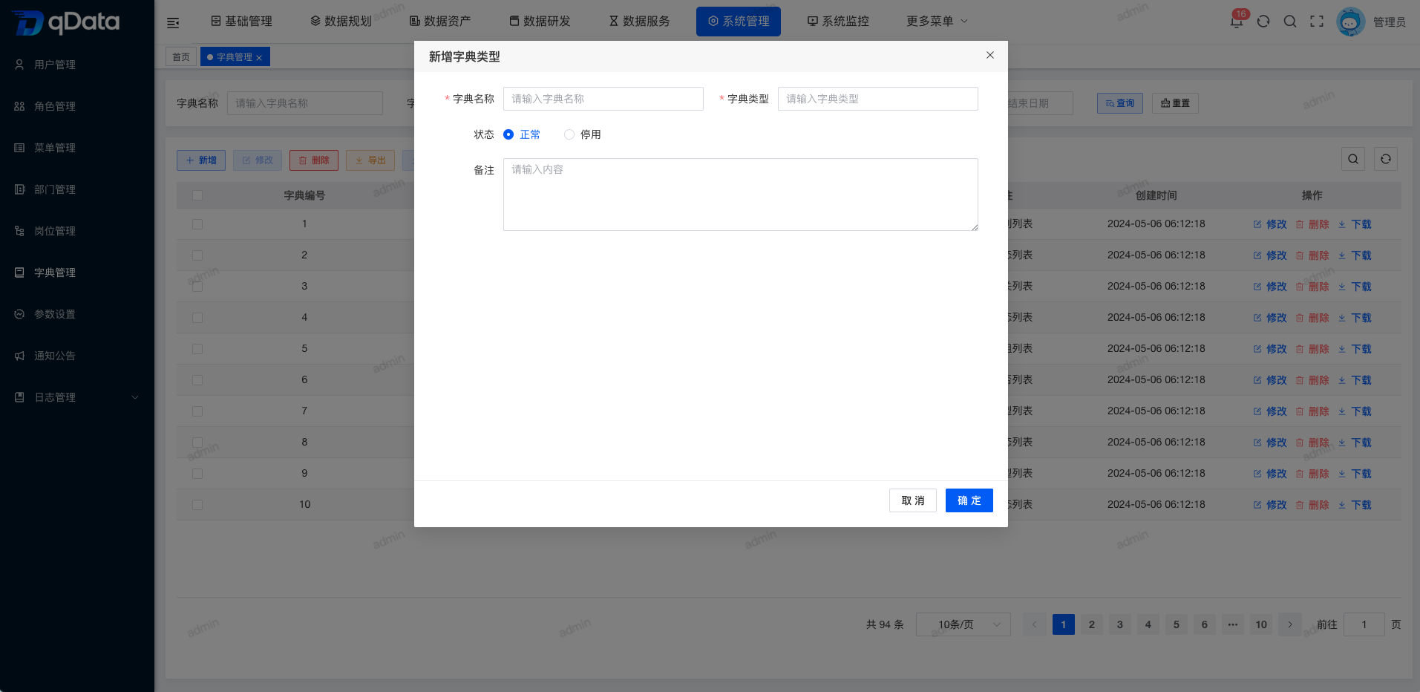Screen dimensions: 1420x692
Task: Expand the 更多菜单 dropdown
Action: 937,22
